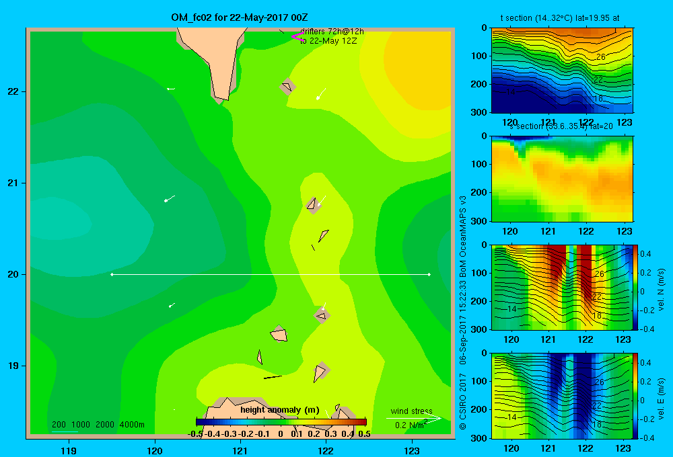Click the "300" depth tick of the salinity section
This screenshot has width=673, height=457.
[x=479, y=221]
